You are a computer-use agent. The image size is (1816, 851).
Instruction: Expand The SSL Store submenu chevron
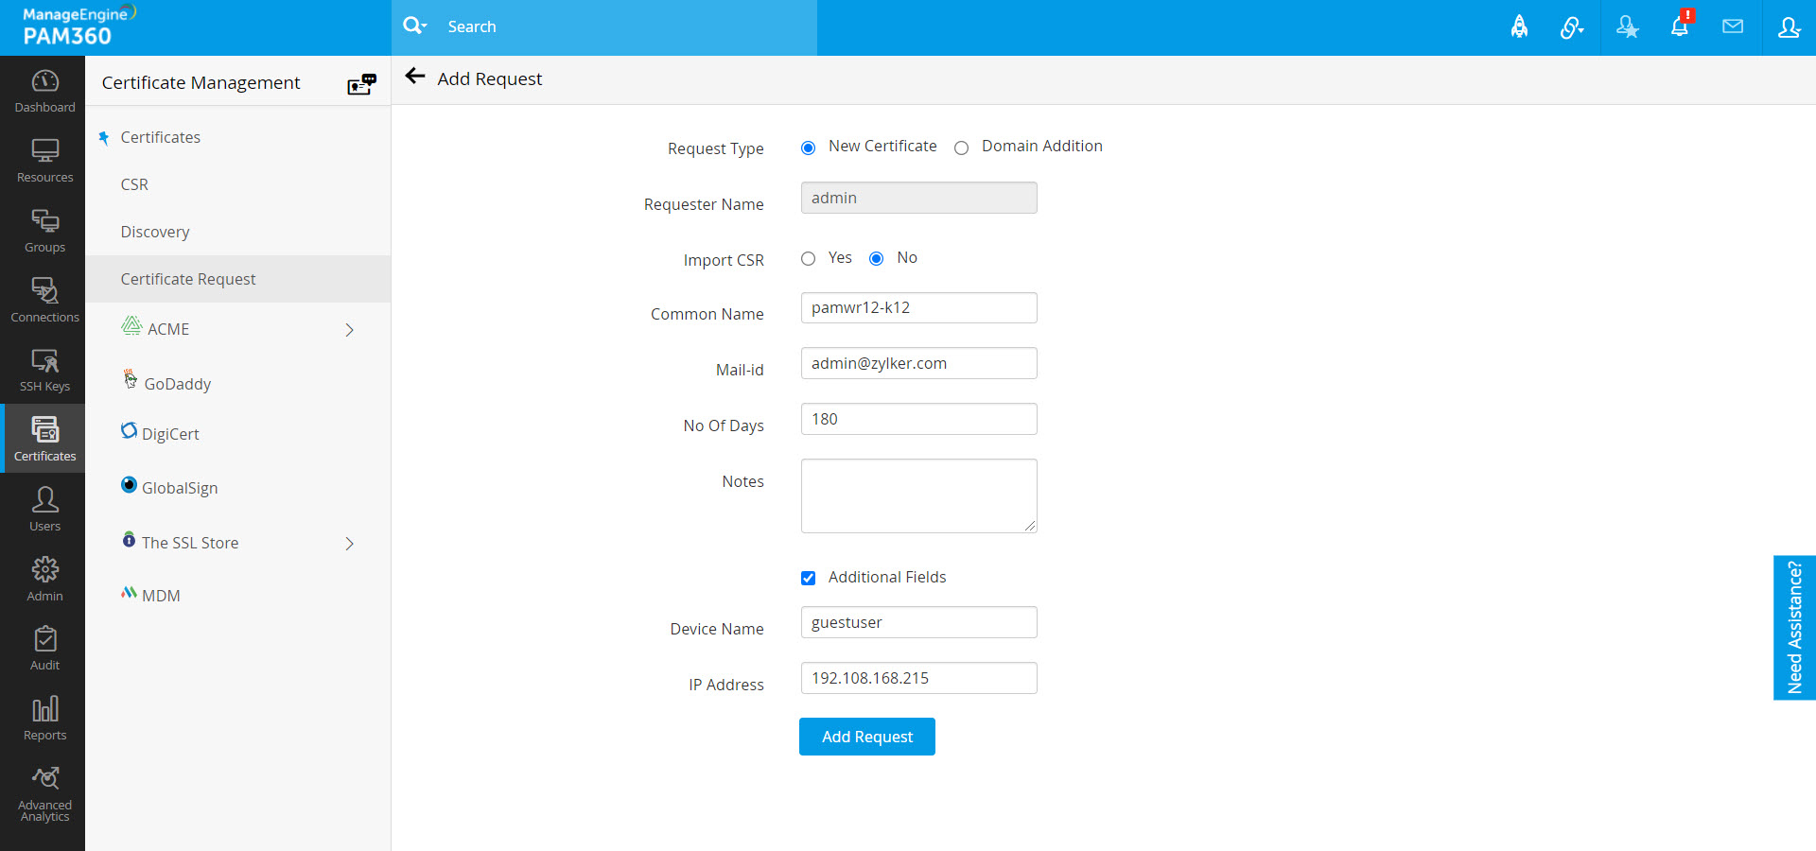click(349, 544)
